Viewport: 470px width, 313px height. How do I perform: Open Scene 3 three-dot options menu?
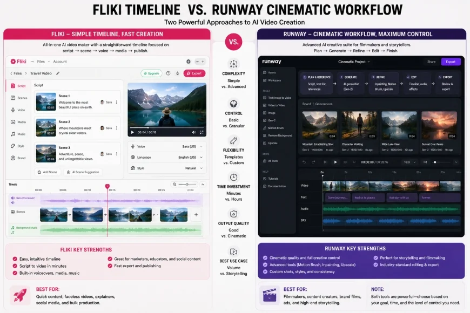(116, 154)
